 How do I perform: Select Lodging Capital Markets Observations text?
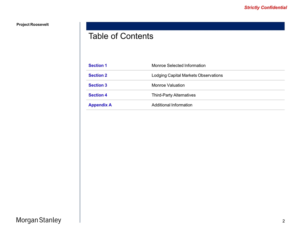point(187,75)
